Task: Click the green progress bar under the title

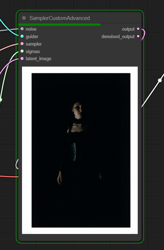Action: 59,25
